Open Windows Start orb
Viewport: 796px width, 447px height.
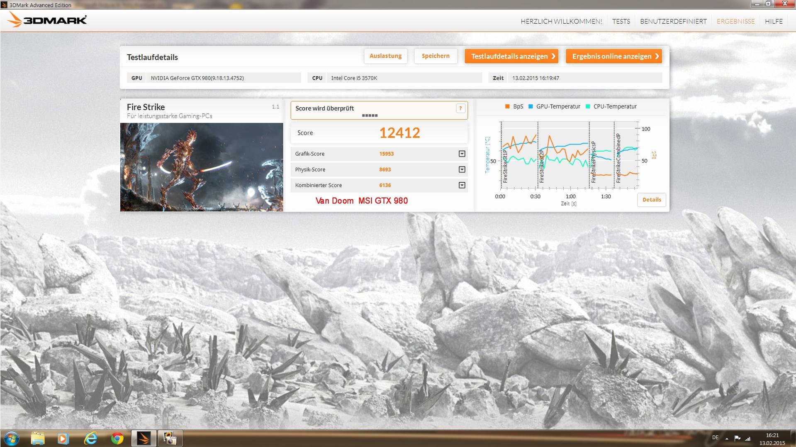tap(11, 438)
